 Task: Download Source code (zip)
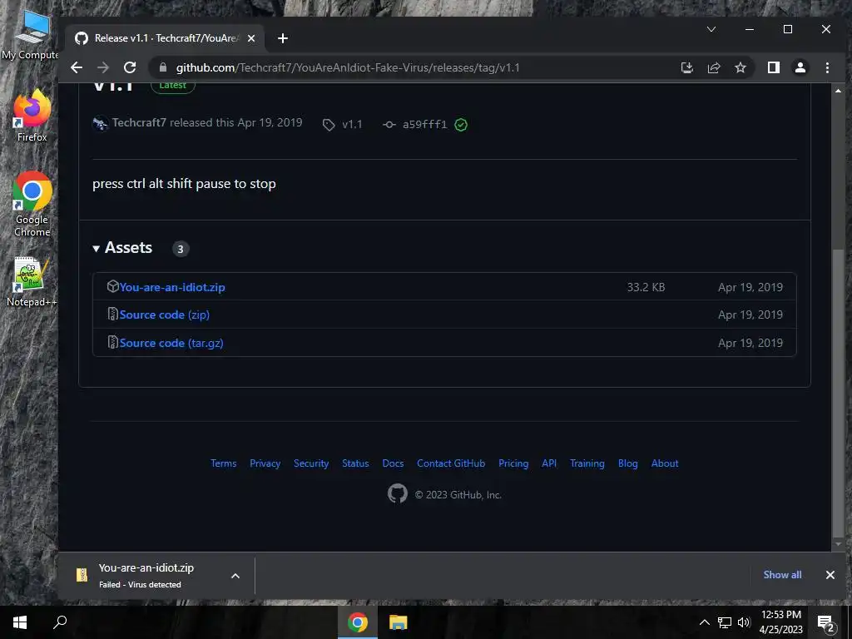pos(164,315)
